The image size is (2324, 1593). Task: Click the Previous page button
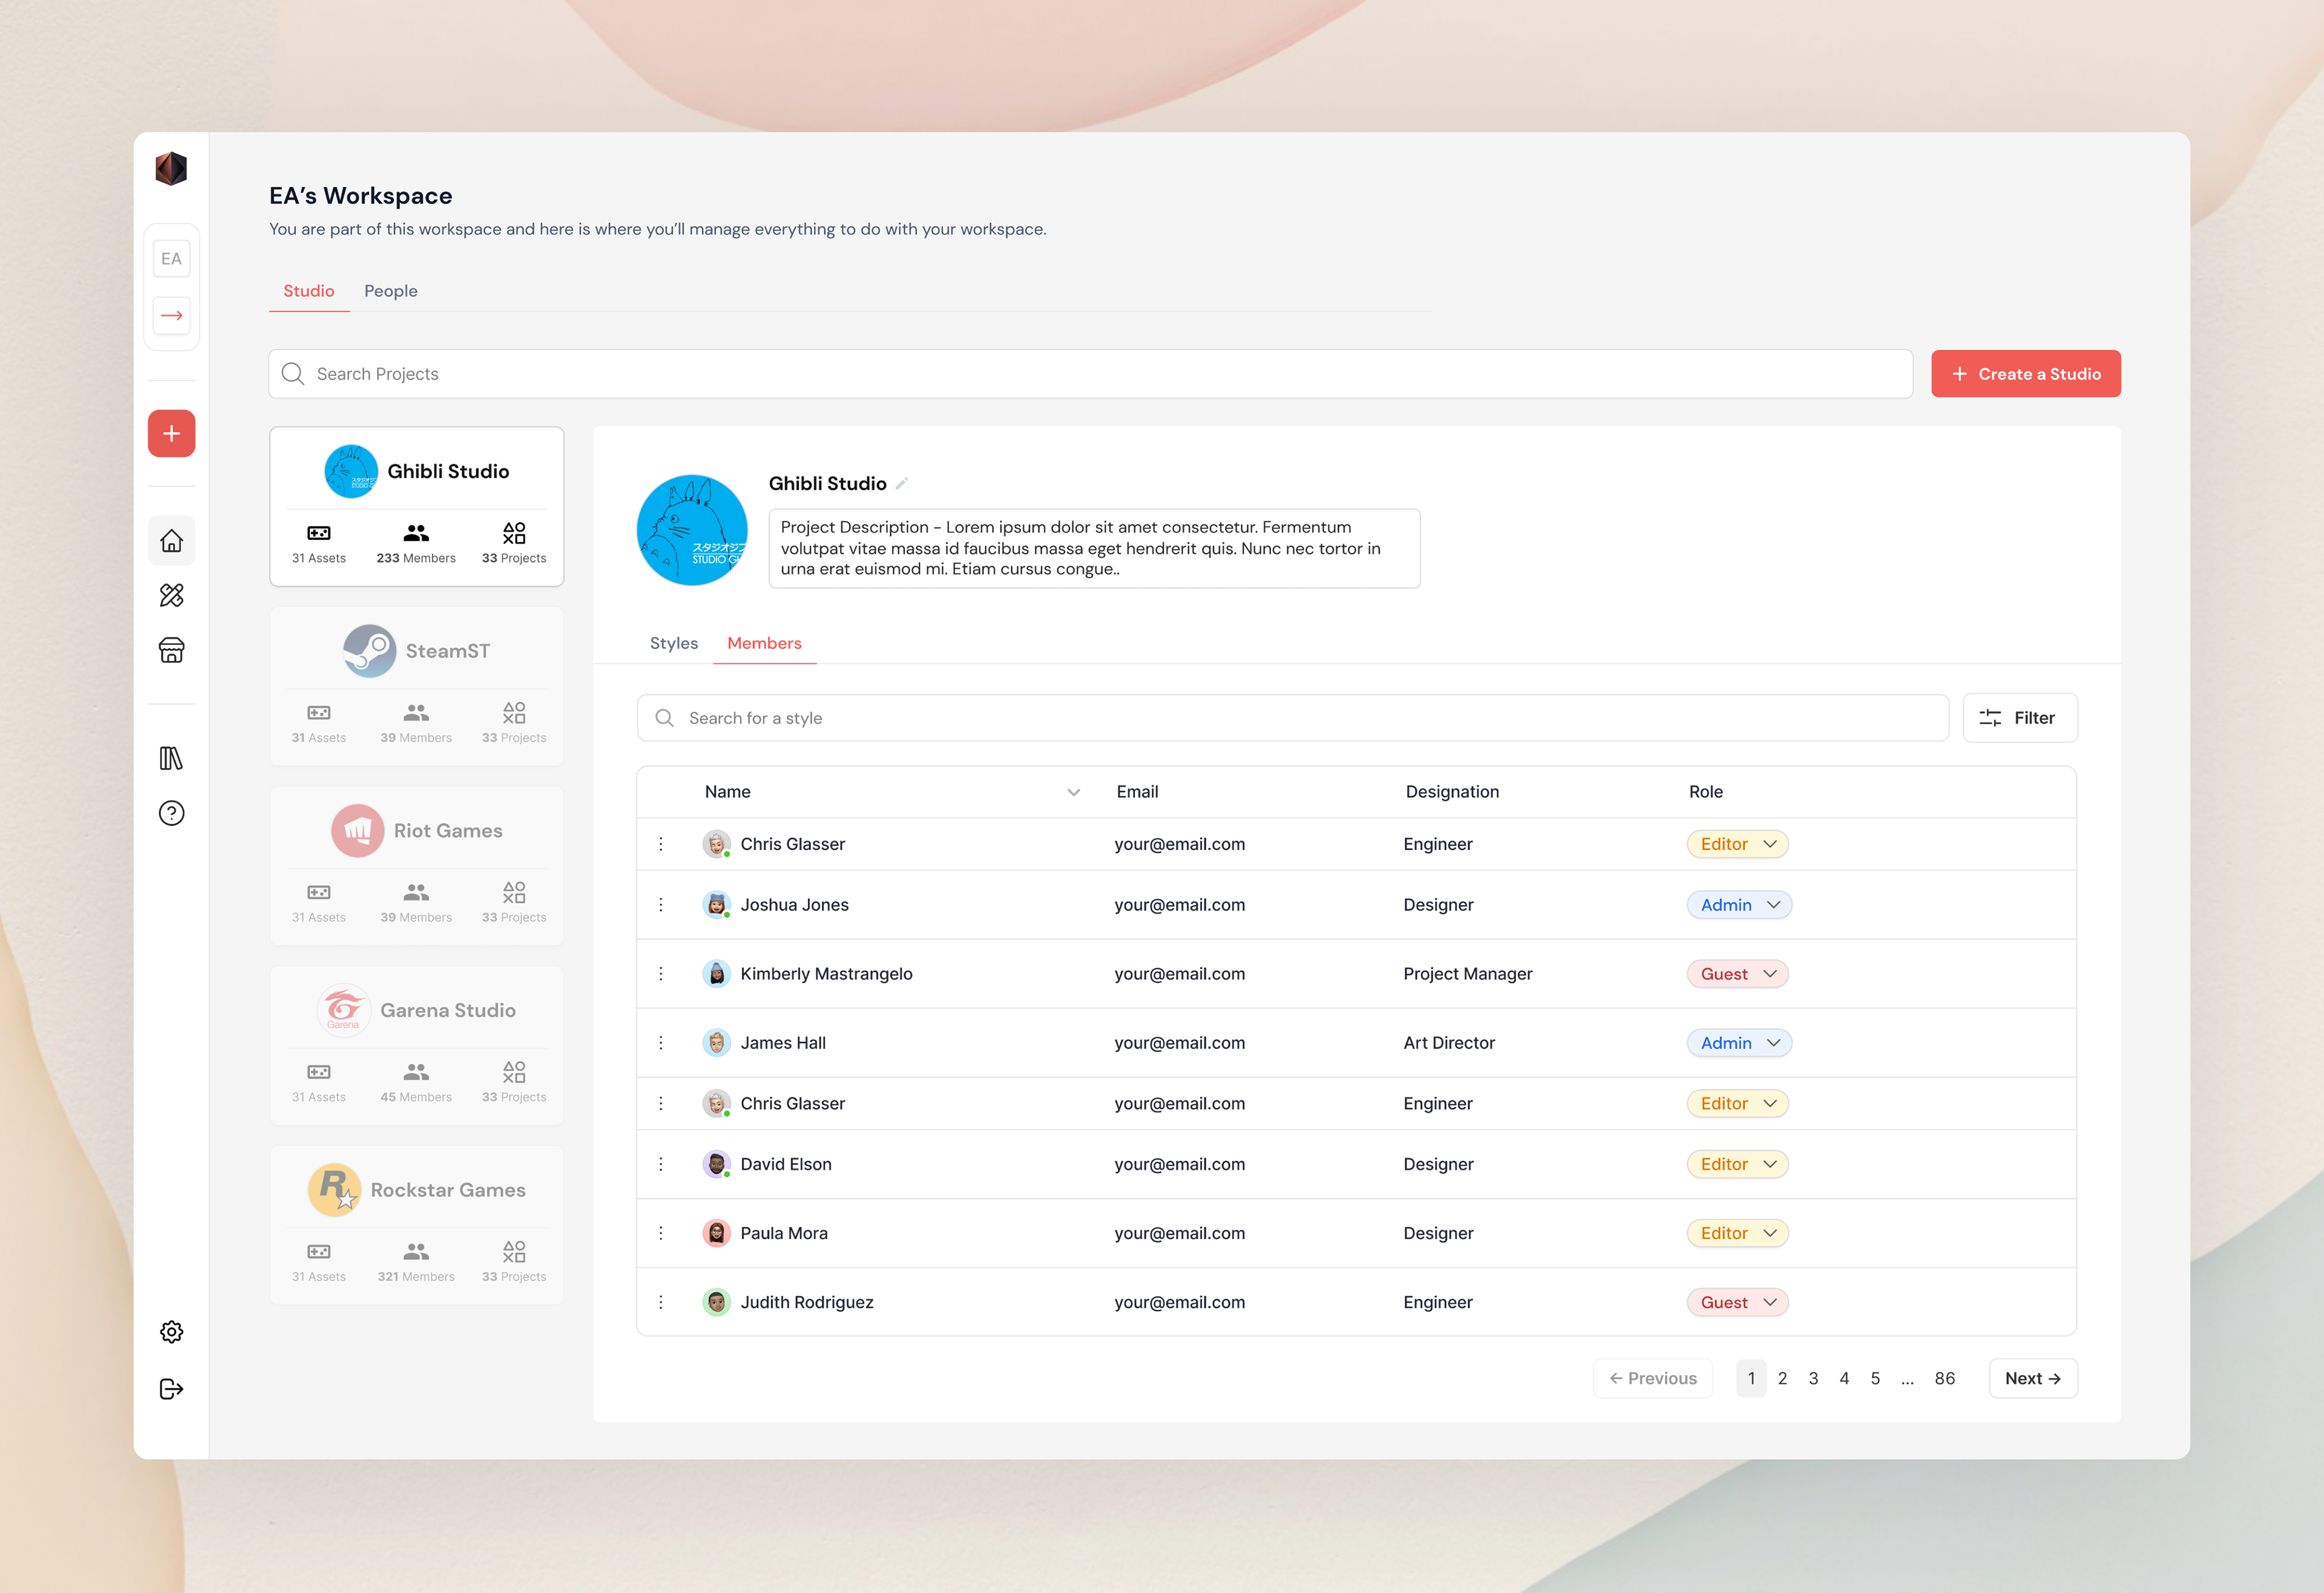[1652, 1378]
